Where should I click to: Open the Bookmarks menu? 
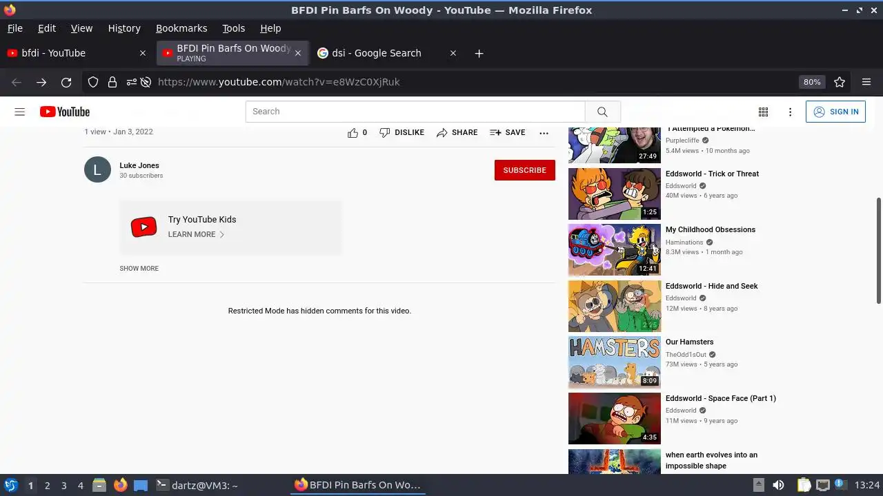tap(181, 28)
